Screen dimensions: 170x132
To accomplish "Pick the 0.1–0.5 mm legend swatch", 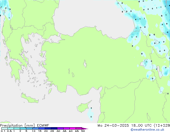I will click(5, 128).
